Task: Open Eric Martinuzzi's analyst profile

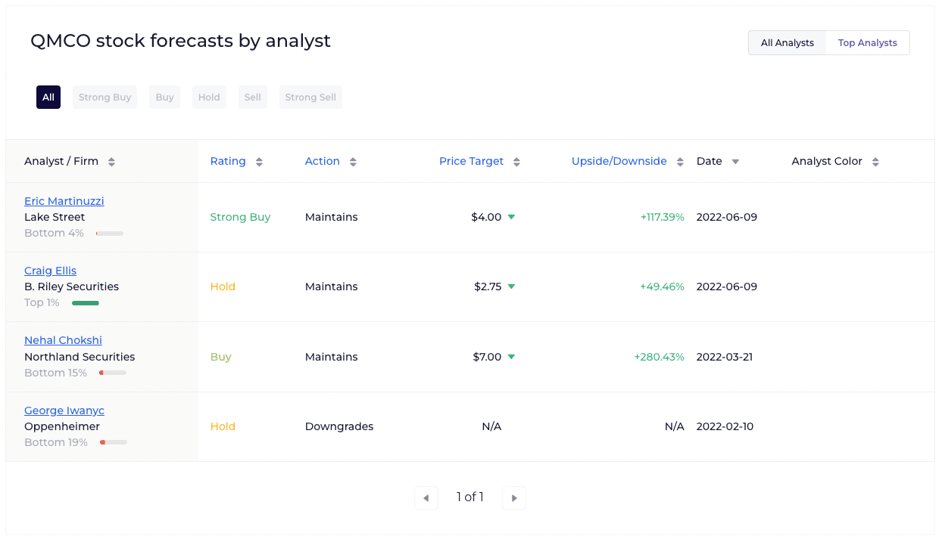Action: (64, 200)
